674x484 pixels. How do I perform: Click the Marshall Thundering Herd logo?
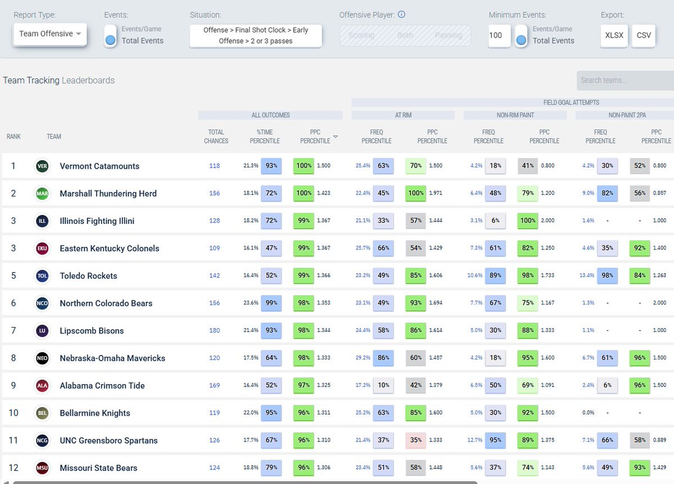click(42, 193)
